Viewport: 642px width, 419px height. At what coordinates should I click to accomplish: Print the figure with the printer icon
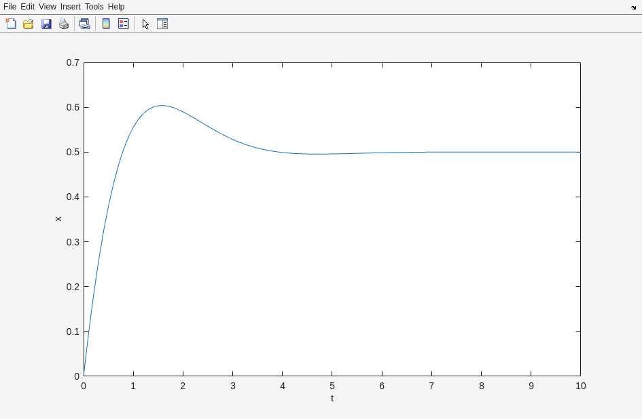pos(64,24)
